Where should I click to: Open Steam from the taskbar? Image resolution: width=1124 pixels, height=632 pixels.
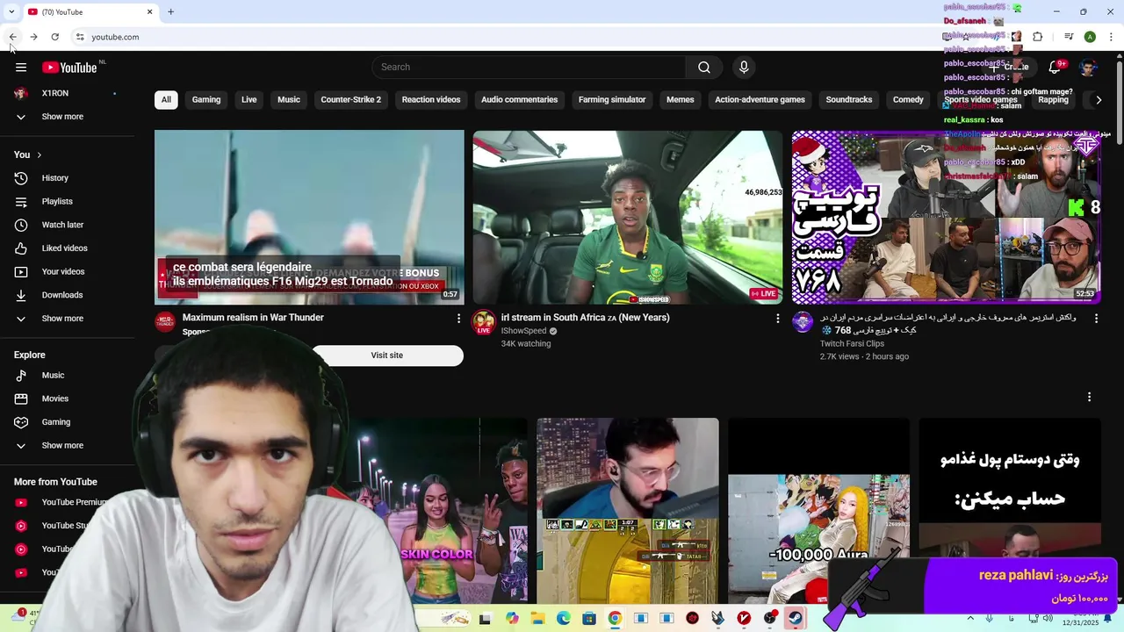coord(796,618)
